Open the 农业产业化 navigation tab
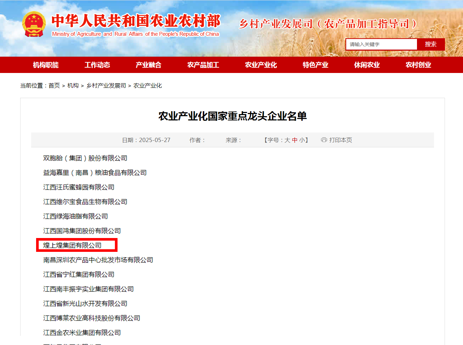This screenshot has width=463, height=345. pyautogui.click(x=261, y=65)
